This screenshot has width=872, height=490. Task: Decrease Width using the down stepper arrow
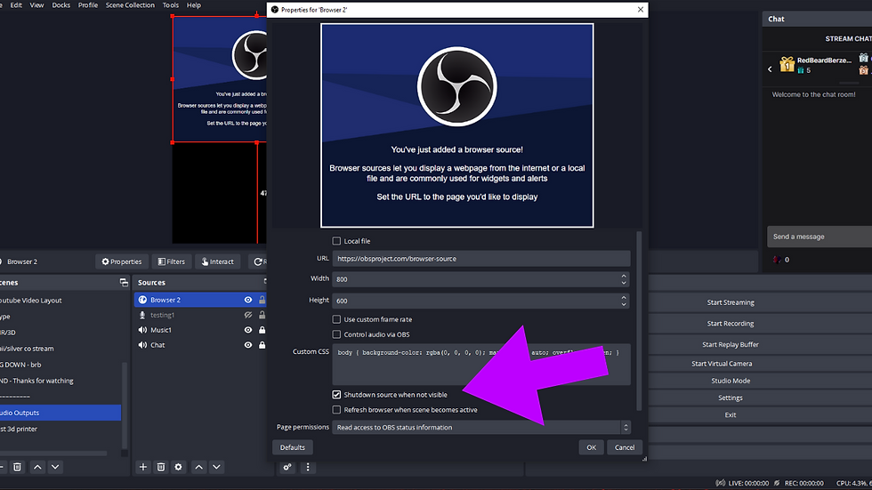[624, 283]
